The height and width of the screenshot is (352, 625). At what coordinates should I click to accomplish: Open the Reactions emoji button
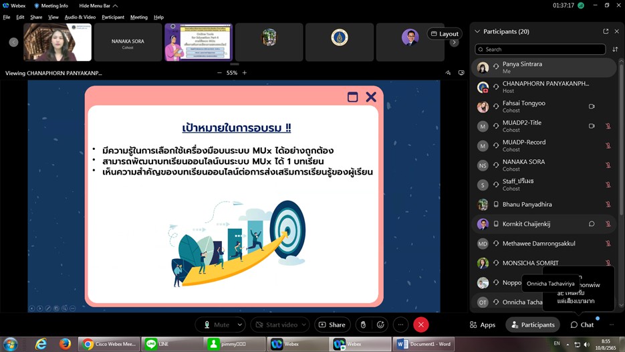(380, 325)
